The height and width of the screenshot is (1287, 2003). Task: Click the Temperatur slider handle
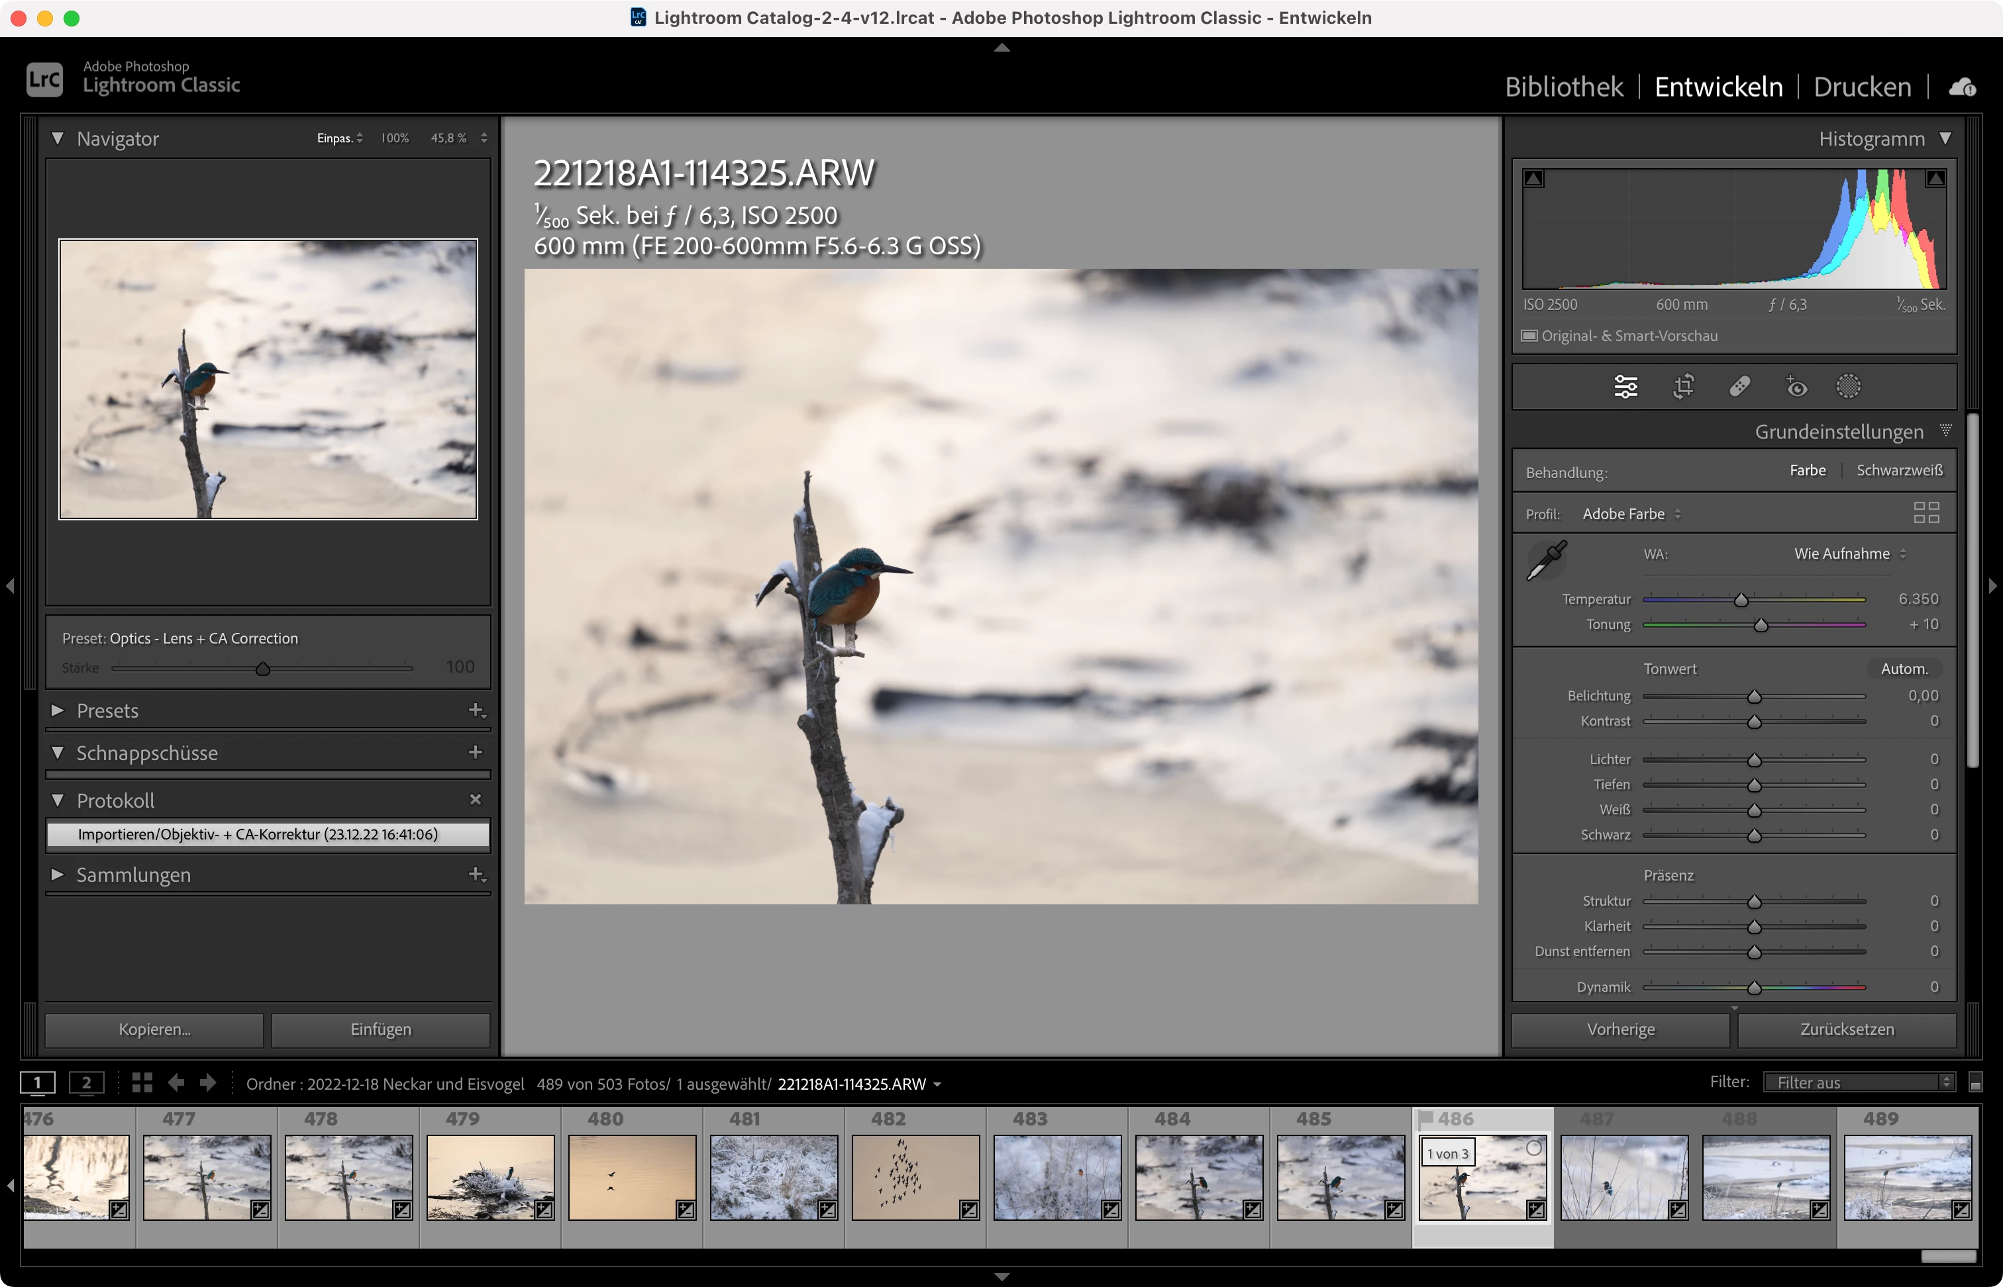pos(1741,600)
